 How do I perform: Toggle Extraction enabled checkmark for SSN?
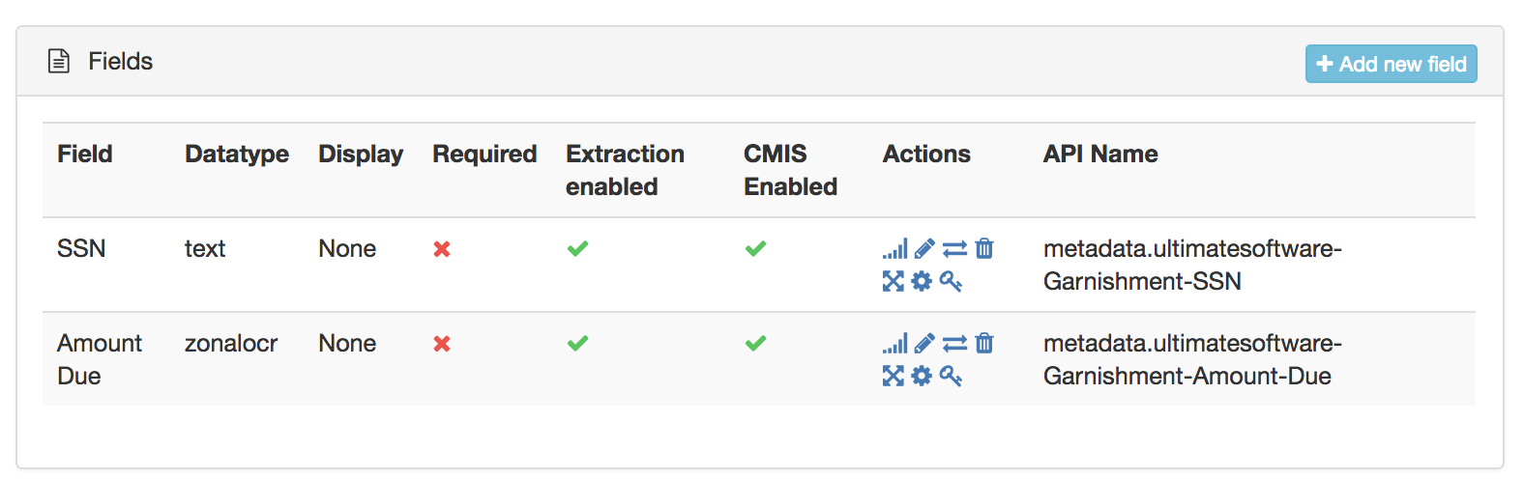tap(577, 249)
